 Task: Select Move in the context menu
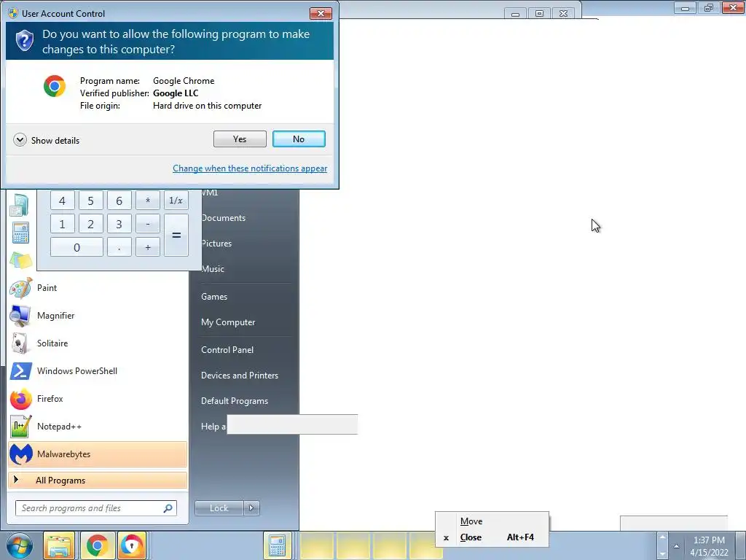tap(492, 521)
